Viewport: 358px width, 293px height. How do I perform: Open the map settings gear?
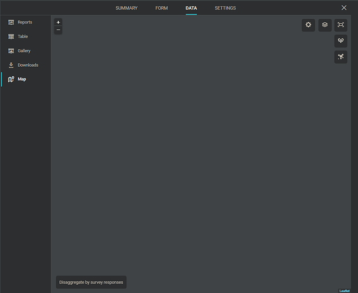coord(308,25)
